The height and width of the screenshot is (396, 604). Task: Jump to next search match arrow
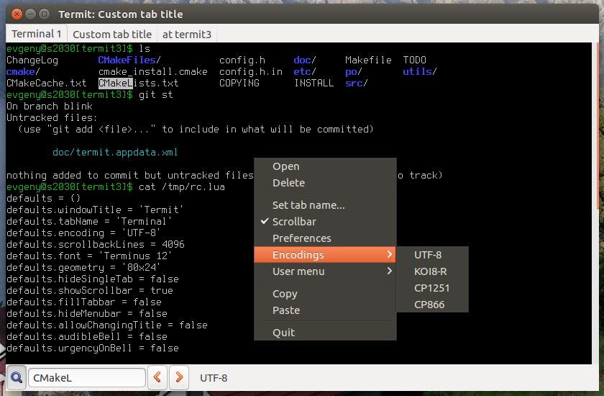tap(179, 377)
